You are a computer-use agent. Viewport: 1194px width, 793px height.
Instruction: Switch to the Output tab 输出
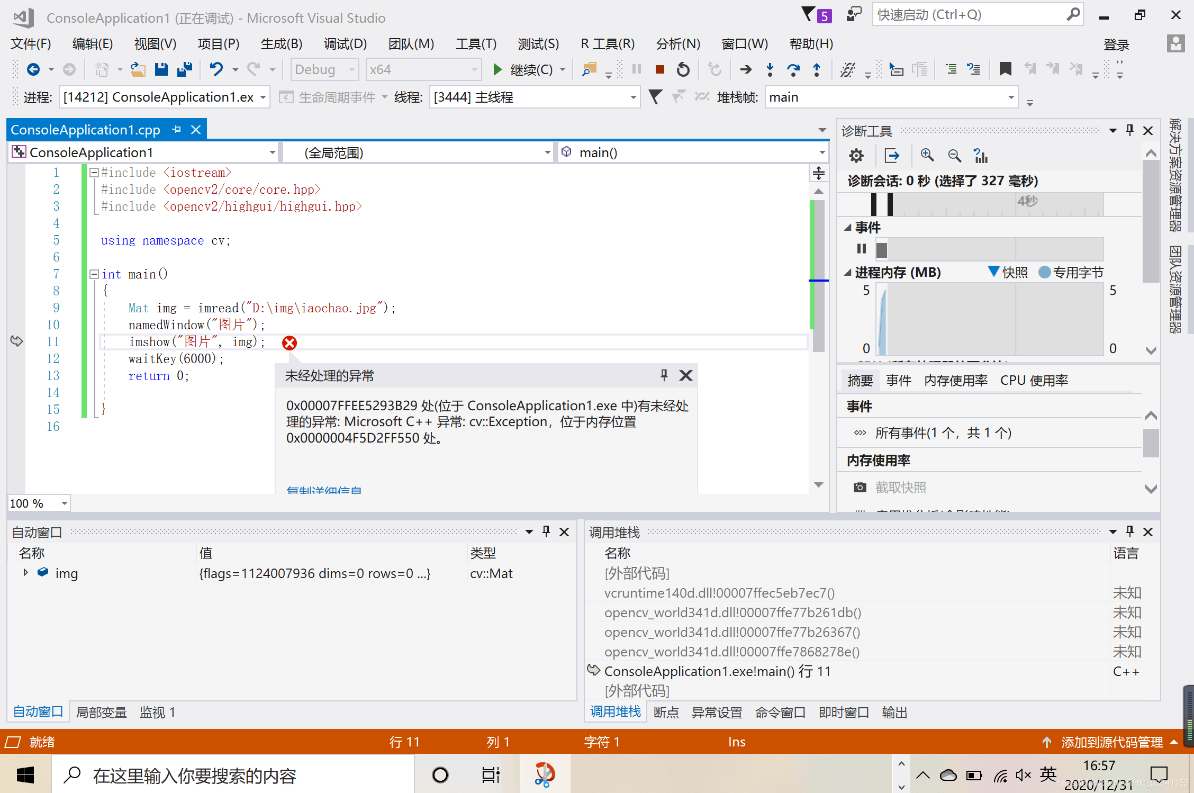(895, 713)
